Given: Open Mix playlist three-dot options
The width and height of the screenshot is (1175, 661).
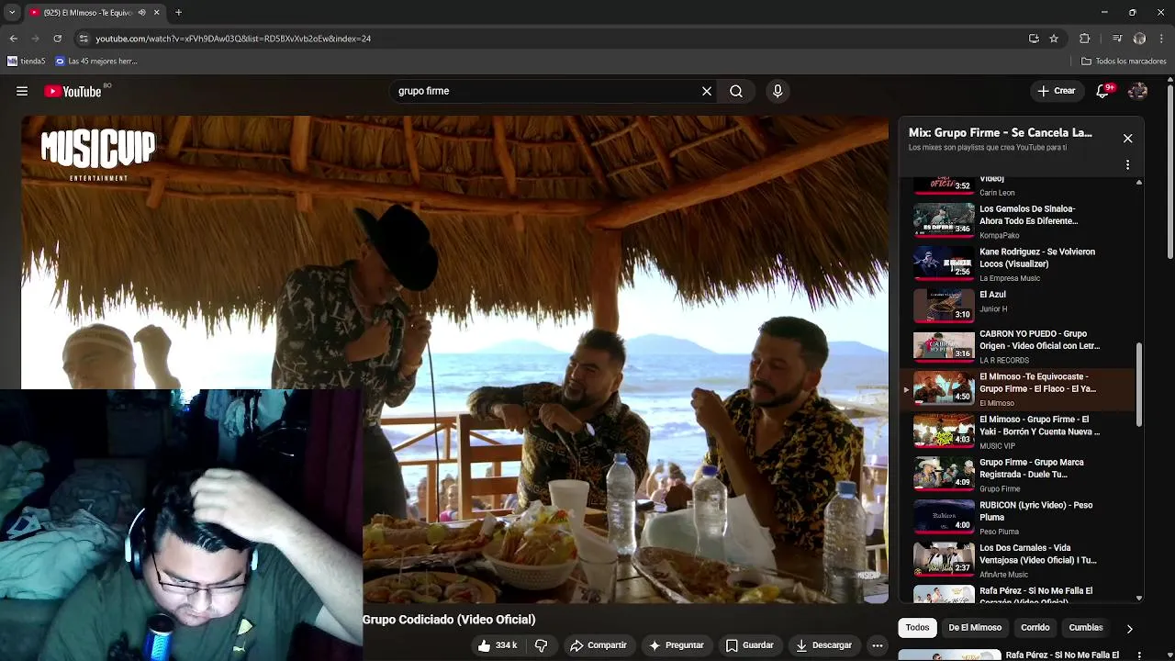Looking at the screenshot, I should 1128,165.
